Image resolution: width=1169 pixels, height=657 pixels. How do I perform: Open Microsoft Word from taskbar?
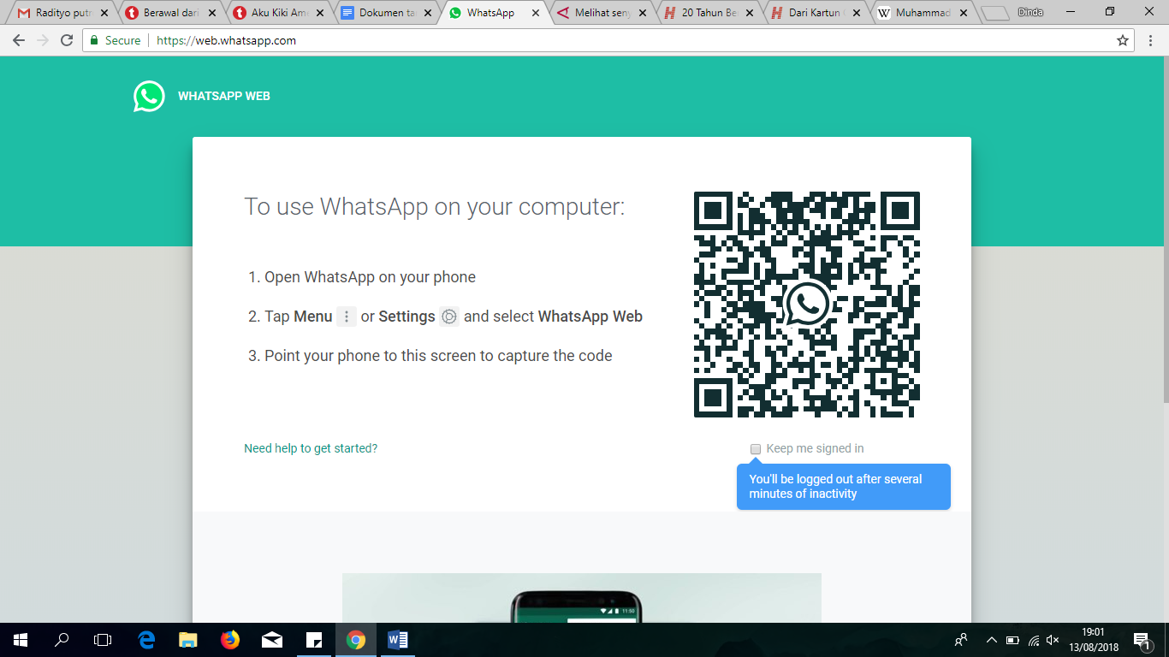(398, 640)
